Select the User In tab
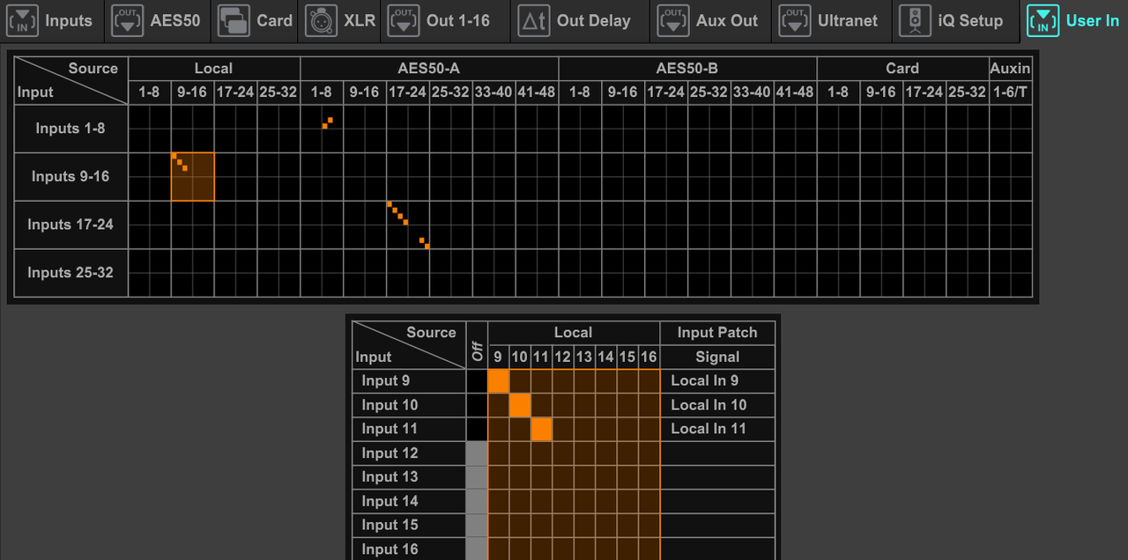 point(1073,20)
